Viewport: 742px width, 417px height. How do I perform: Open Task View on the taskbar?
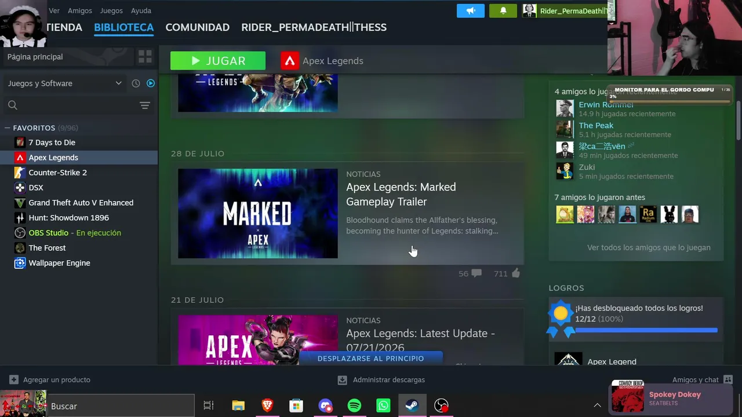point(209,406)
